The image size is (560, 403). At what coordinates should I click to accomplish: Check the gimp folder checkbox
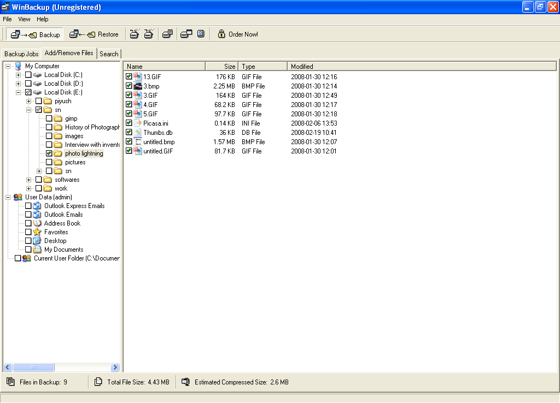point(49,118)
